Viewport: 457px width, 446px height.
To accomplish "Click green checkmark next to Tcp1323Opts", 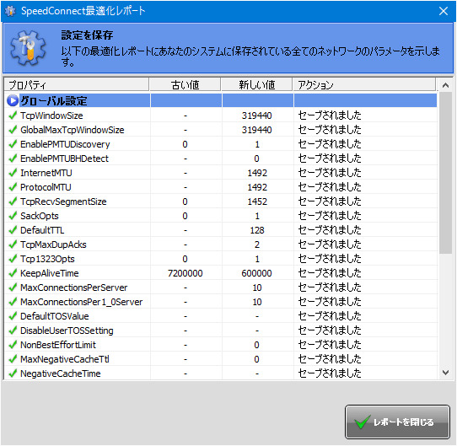I will tap(13, 259).
